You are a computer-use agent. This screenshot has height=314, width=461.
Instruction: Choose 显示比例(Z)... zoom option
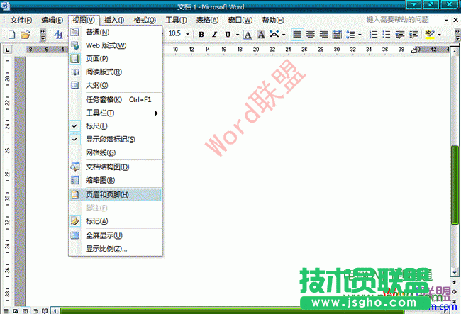pos(115,249)
